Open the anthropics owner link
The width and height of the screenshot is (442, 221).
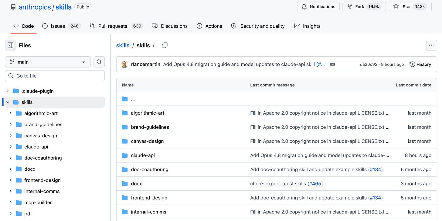point(35,7)
